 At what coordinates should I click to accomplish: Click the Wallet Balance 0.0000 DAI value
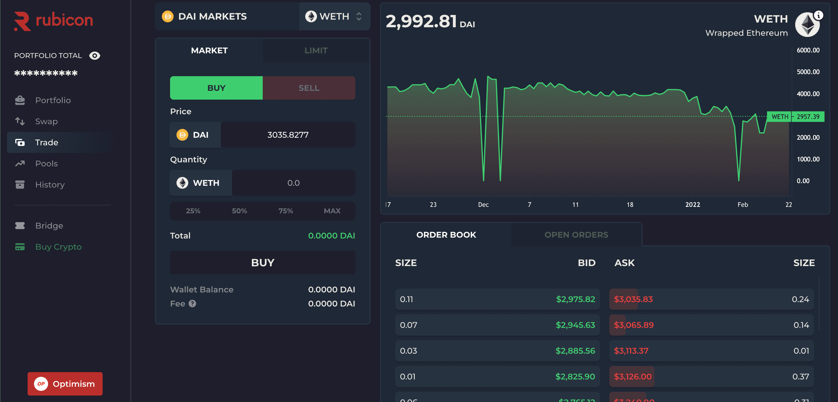[332, 289]
